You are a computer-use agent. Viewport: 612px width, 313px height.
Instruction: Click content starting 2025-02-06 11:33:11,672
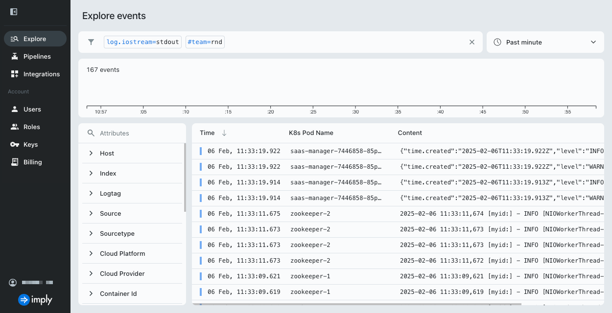502,261
